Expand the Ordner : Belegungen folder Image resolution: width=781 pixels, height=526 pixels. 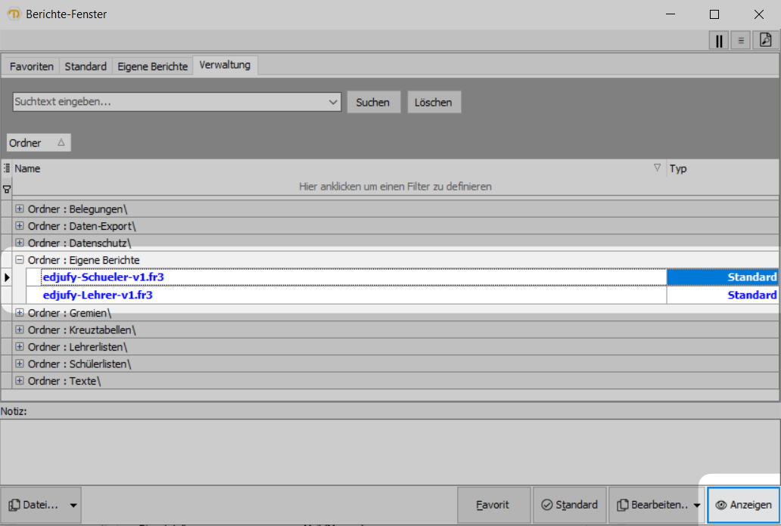click(x=18, y=209)
